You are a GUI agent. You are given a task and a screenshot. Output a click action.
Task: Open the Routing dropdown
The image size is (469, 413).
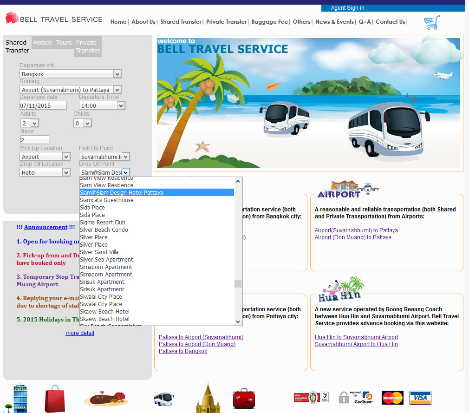[71, 90]
